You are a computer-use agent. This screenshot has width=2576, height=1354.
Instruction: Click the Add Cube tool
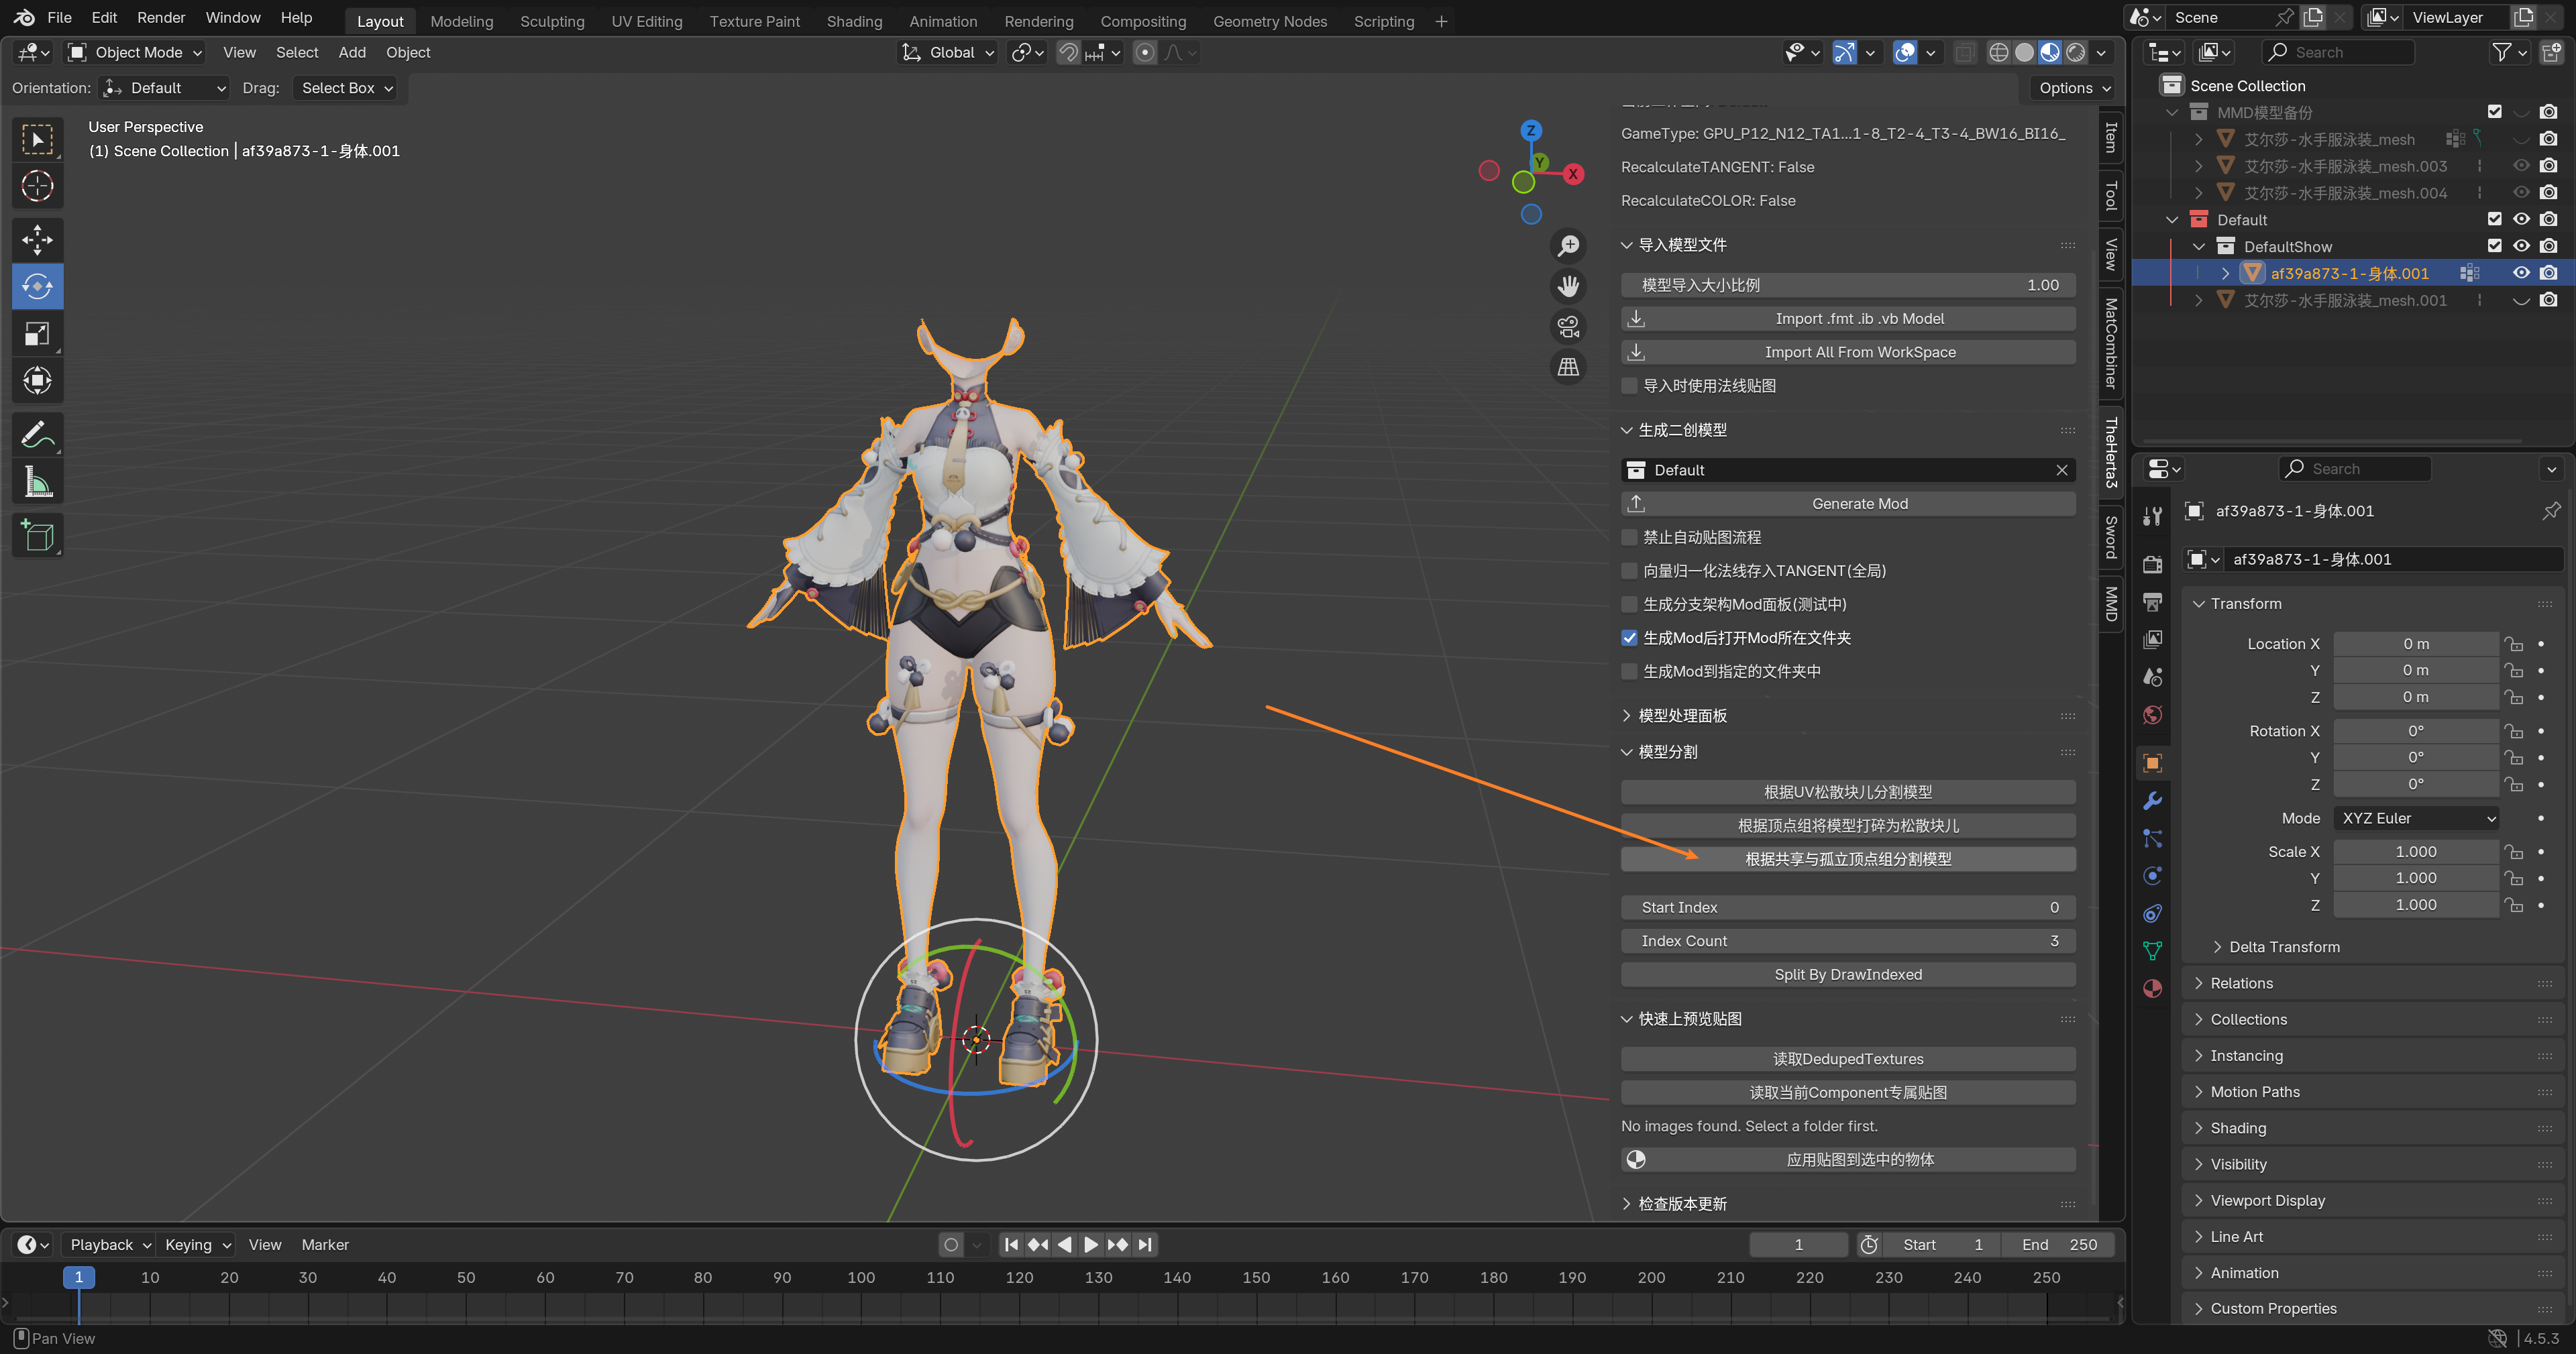(x=37, y=536)
